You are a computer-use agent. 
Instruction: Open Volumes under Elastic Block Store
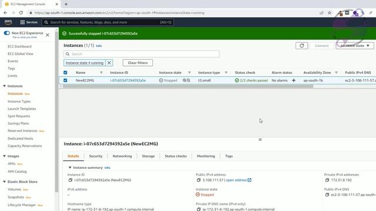pos(14,189)
